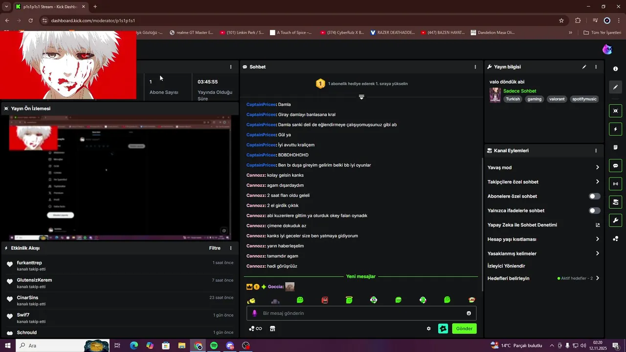Click gold rank 1 gifting badge
Viewport: 626px width, 352px height.
point(320,84)
